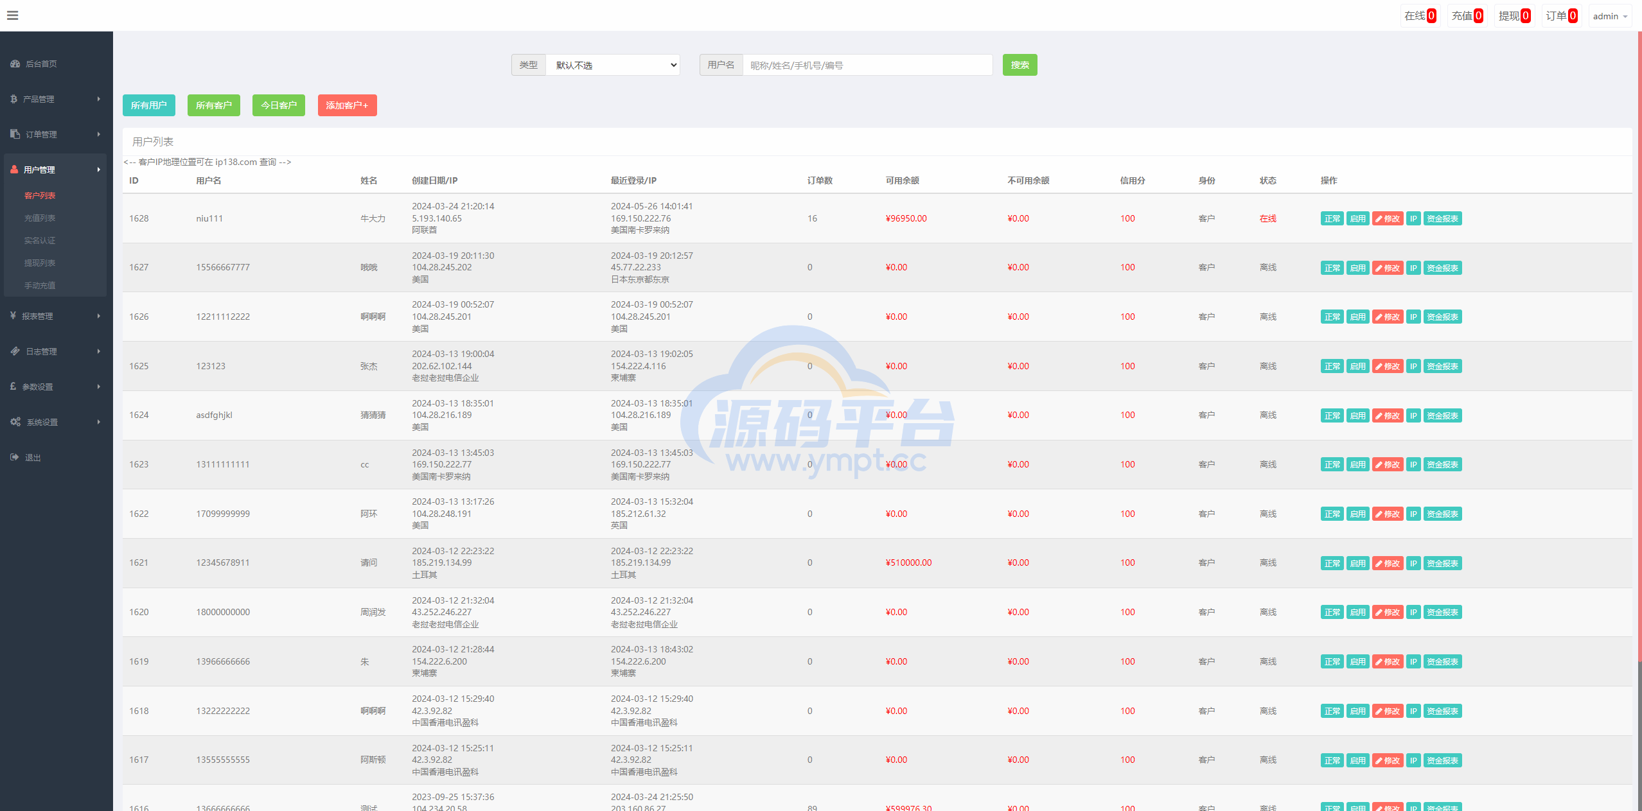
Task: Click the 在线 counter in header
Action: pos(1420,16)
